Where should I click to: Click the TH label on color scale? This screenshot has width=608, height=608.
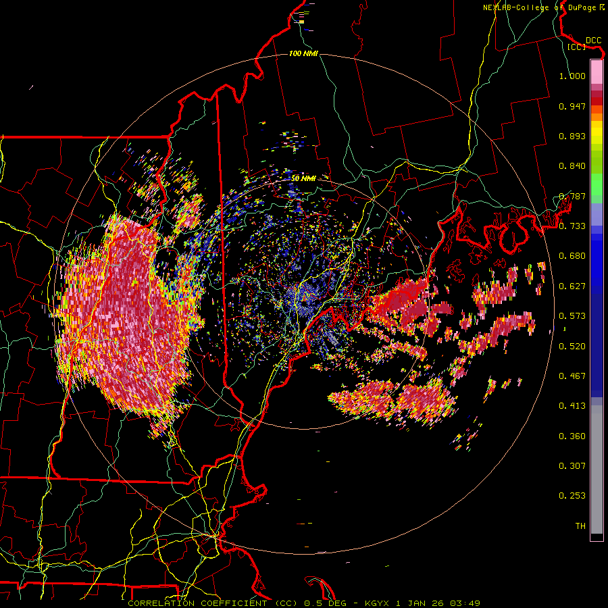pos(580,526)
